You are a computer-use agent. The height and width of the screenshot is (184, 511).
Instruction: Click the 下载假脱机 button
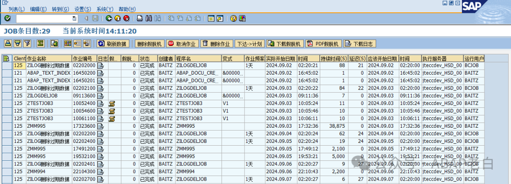point(285,44)
